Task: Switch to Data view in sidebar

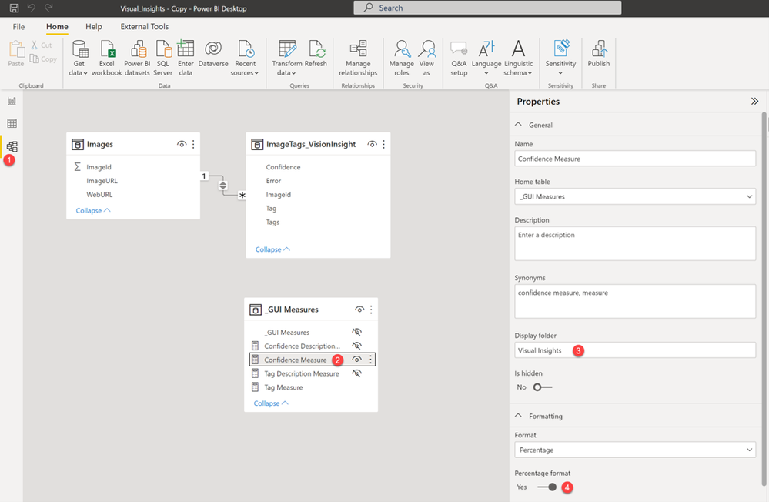Action: tap(12, 124)
